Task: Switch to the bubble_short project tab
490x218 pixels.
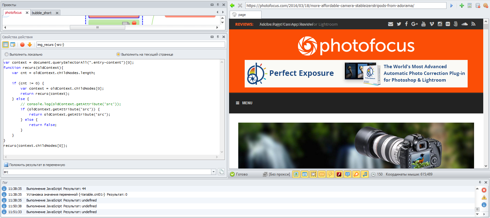Action: point(42,13)
